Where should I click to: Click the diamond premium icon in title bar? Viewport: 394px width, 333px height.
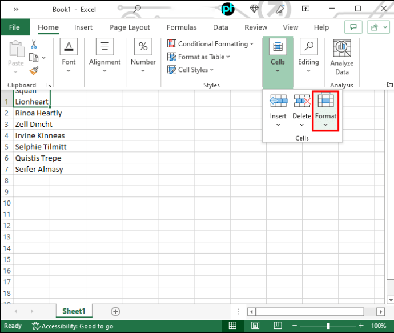coord(254,9)
